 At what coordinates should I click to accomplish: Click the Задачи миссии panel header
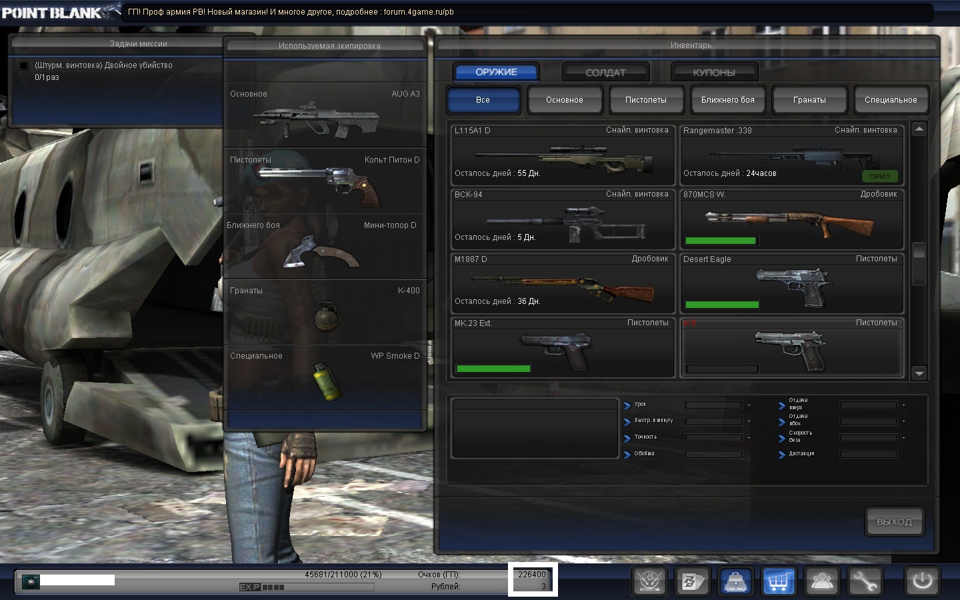coord(138,44)
